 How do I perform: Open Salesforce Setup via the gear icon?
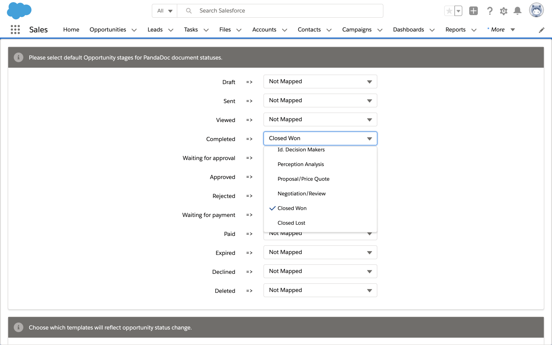503,11
